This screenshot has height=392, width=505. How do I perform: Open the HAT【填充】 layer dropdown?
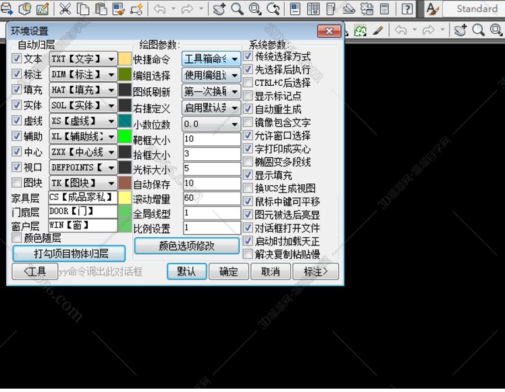pos(83,90)
